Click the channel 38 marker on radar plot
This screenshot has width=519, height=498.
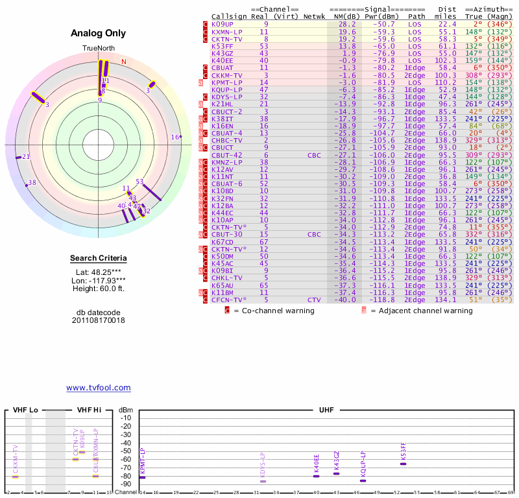tap(27, 185)
